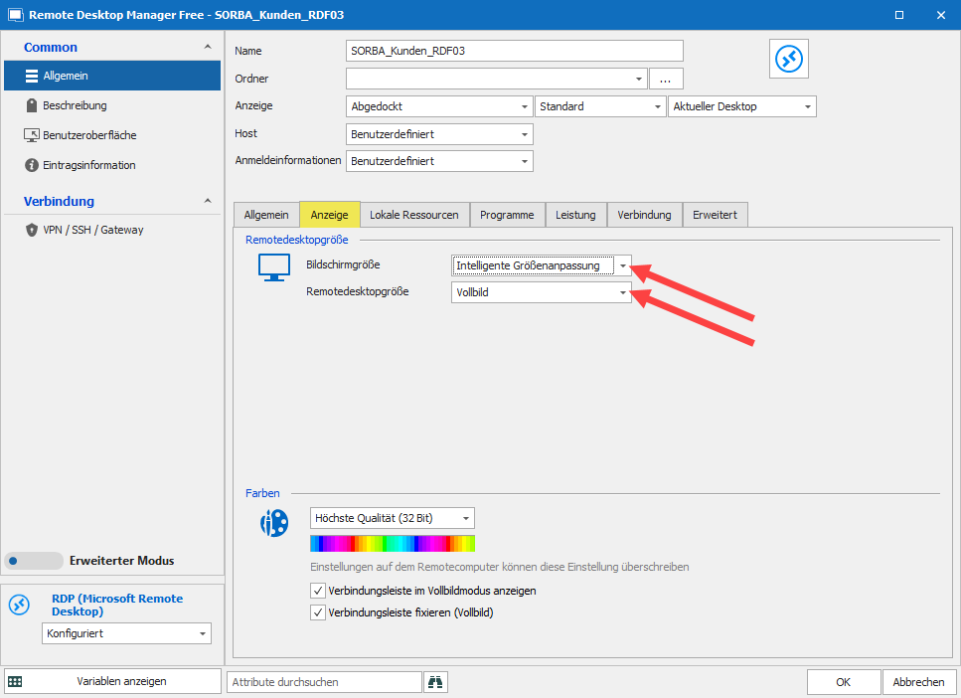Click the Attribute durchsuchen search field
This screenshot has height=698, width=961.
(x=324, y=682)
